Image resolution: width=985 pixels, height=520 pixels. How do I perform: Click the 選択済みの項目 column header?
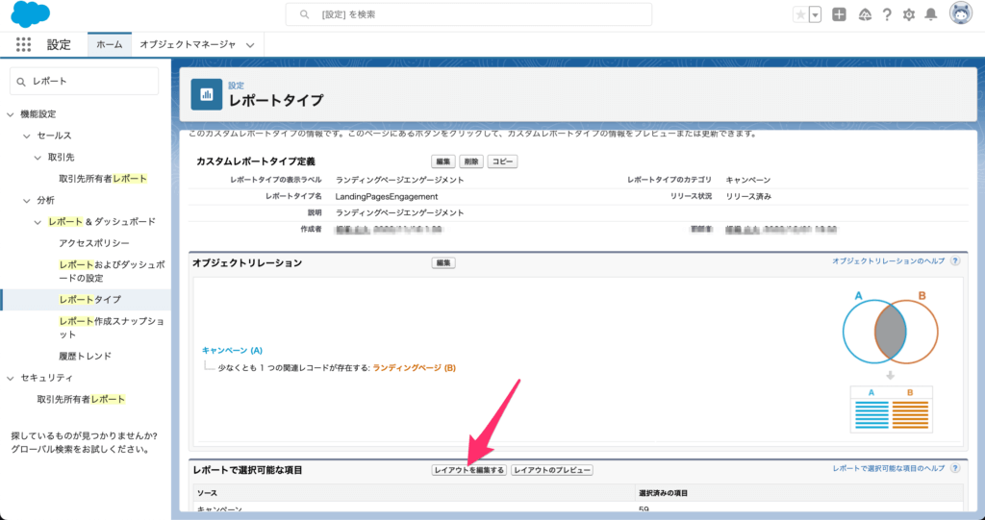(x=663, y=494)
